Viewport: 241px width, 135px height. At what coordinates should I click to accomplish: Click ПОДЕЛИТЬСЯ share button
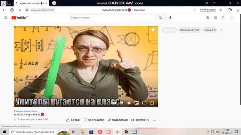coord(117,120)
